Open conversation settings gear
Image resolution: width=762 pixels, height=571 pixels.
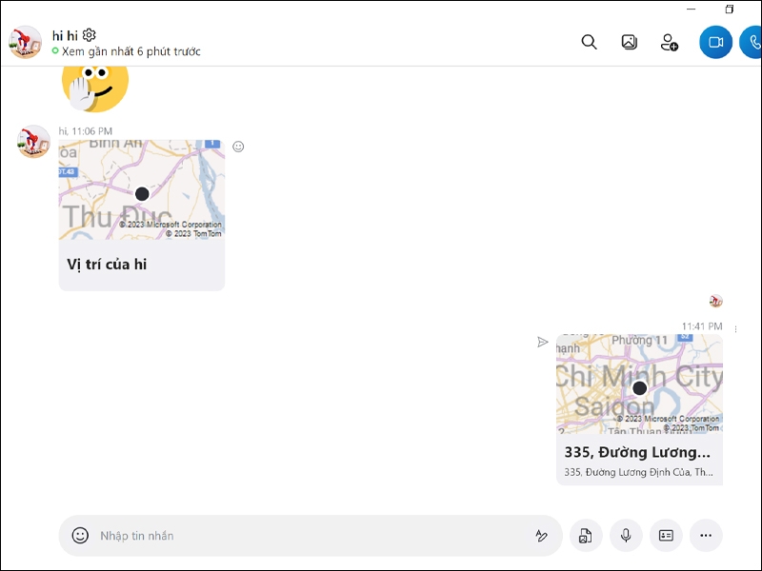point(89,34)
